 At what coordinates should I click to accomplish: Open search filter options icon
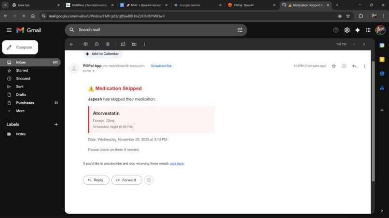[240, 30]
